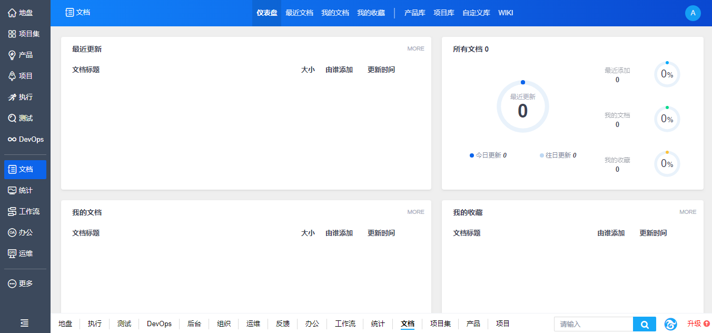This screenshot has width=712, height=333.
Task: Open the 自定义库 tab
Action: point(476,13)
